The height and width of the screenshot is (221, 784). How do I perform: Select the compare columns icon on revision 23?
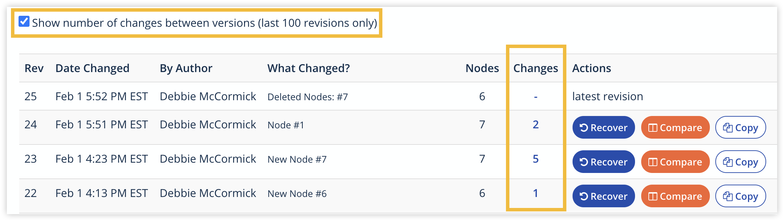coord(654,162)
